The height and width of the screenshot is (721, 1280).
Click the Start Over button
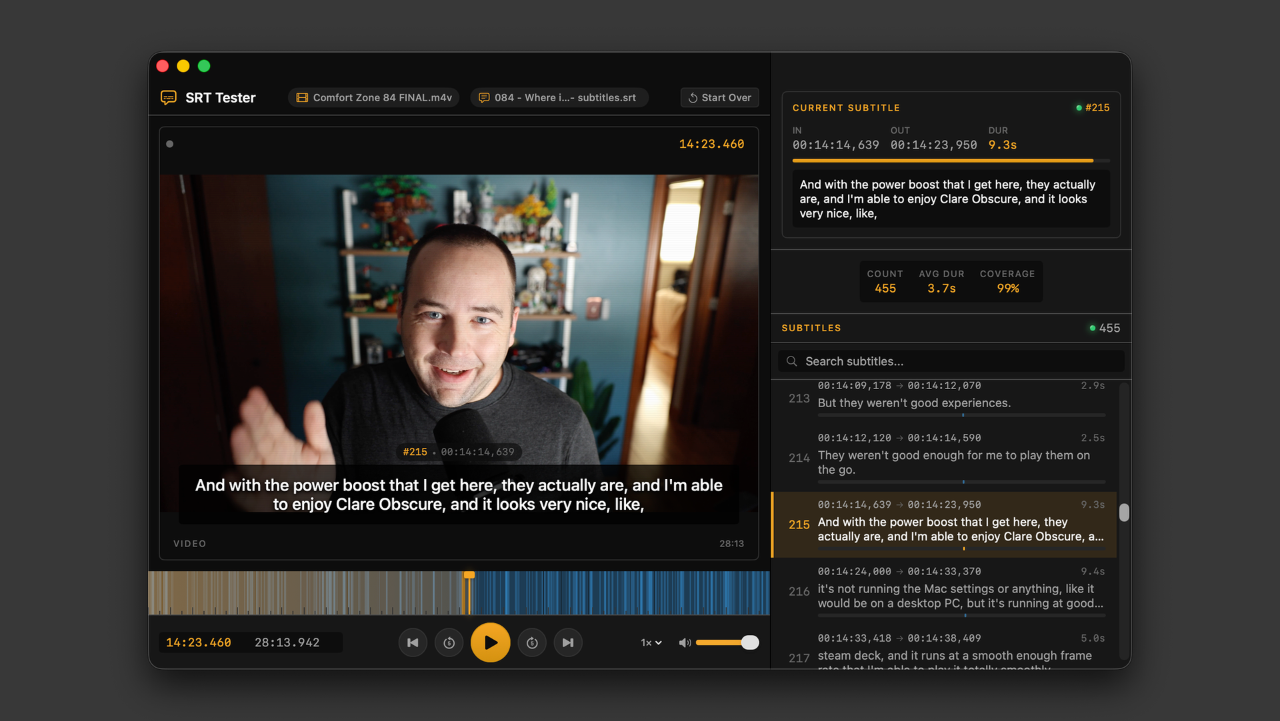tap(719, 97)
